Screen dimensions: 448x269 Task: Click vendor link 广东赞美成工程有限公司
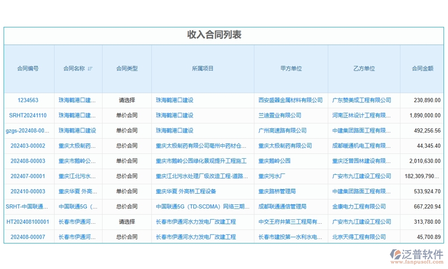pyautogui.click(x=361, y=100)
